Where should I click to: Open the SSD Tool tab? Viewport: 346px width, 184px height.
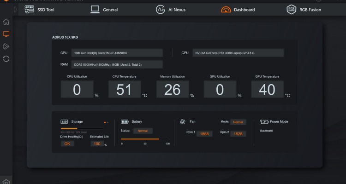point(39,10)
